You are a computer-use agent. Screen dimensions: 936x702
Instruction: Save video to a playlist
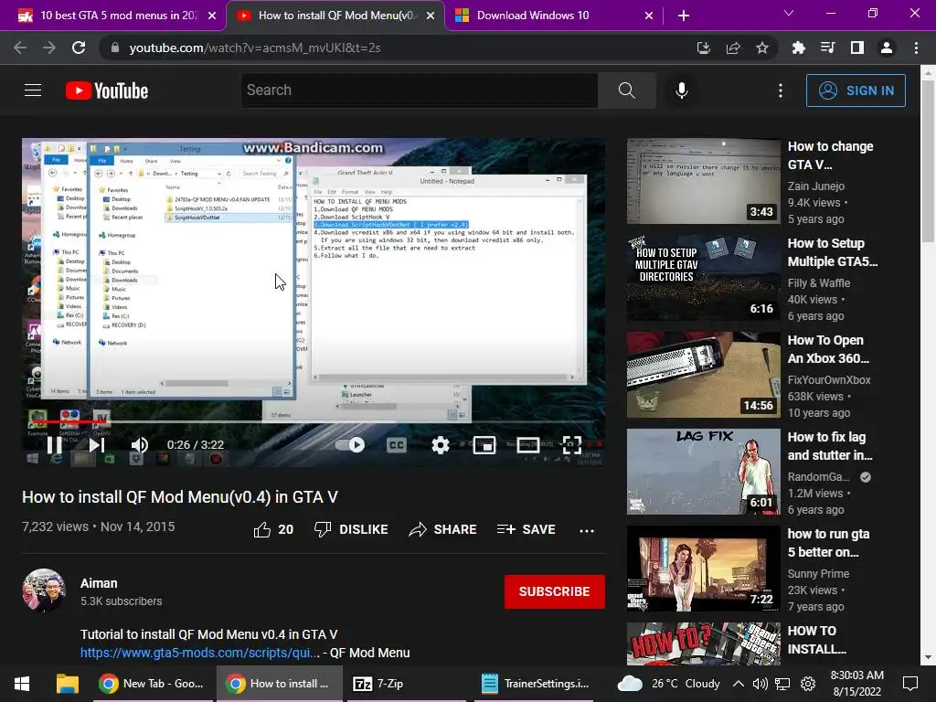[x=526, y=529]
